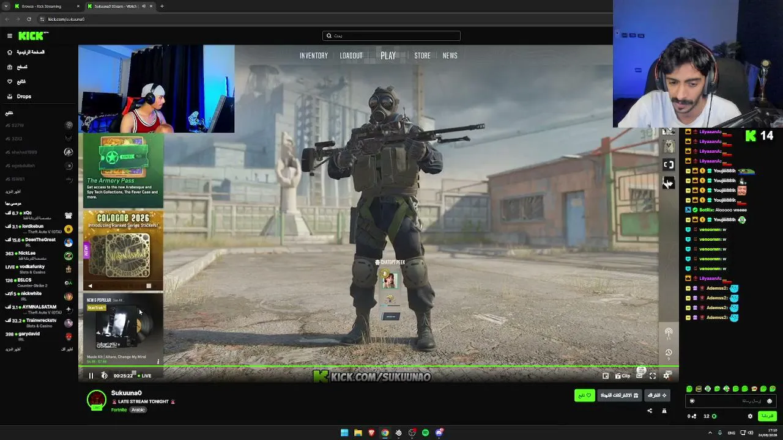Reload the page in browser
Image resolution: width=783 pixels, height=440 pixels.
click(29, 19)
